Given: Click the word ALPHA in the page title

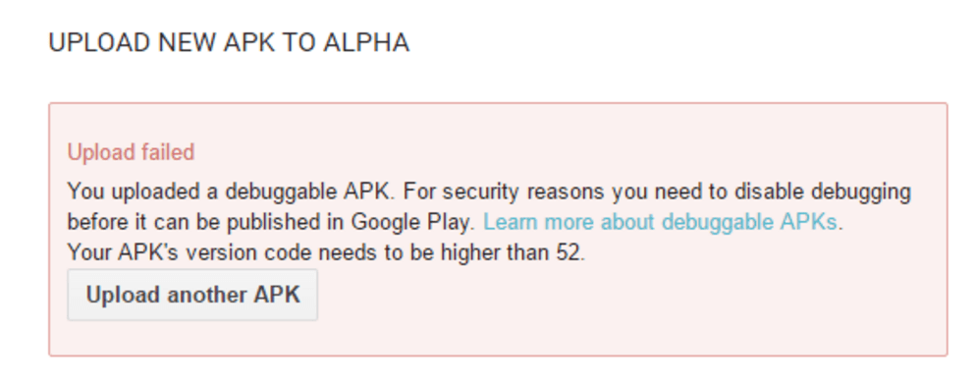Looking at the screenshot, I should [x=366, y=43].
